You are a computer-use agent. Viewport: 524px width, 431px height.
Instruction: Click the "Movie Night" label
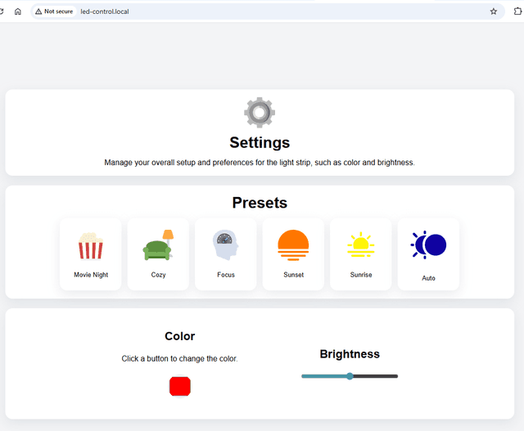(91, 275)
